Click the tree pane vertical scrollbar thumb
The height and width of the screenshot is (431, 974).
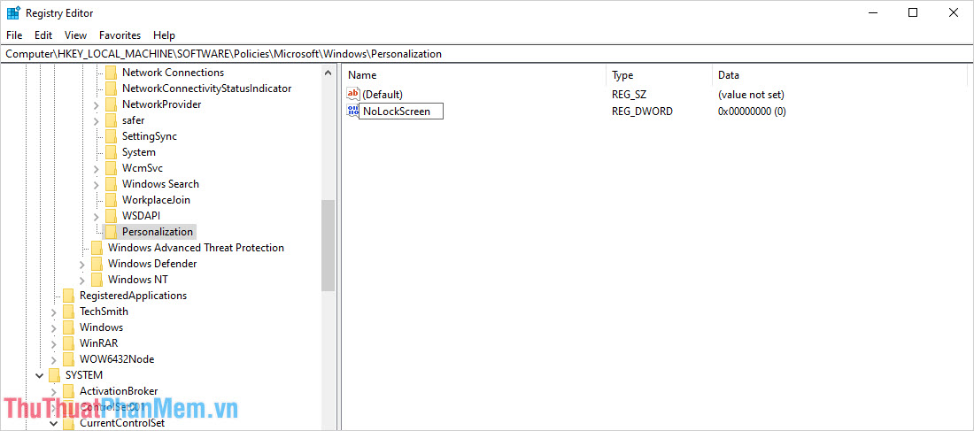[328, 245]
